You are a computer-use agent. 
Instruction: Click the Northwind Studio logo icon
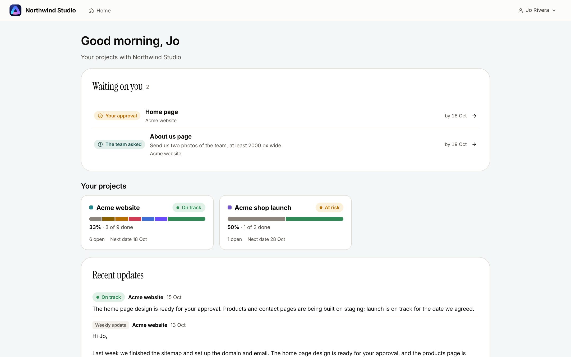click(15, 10)
